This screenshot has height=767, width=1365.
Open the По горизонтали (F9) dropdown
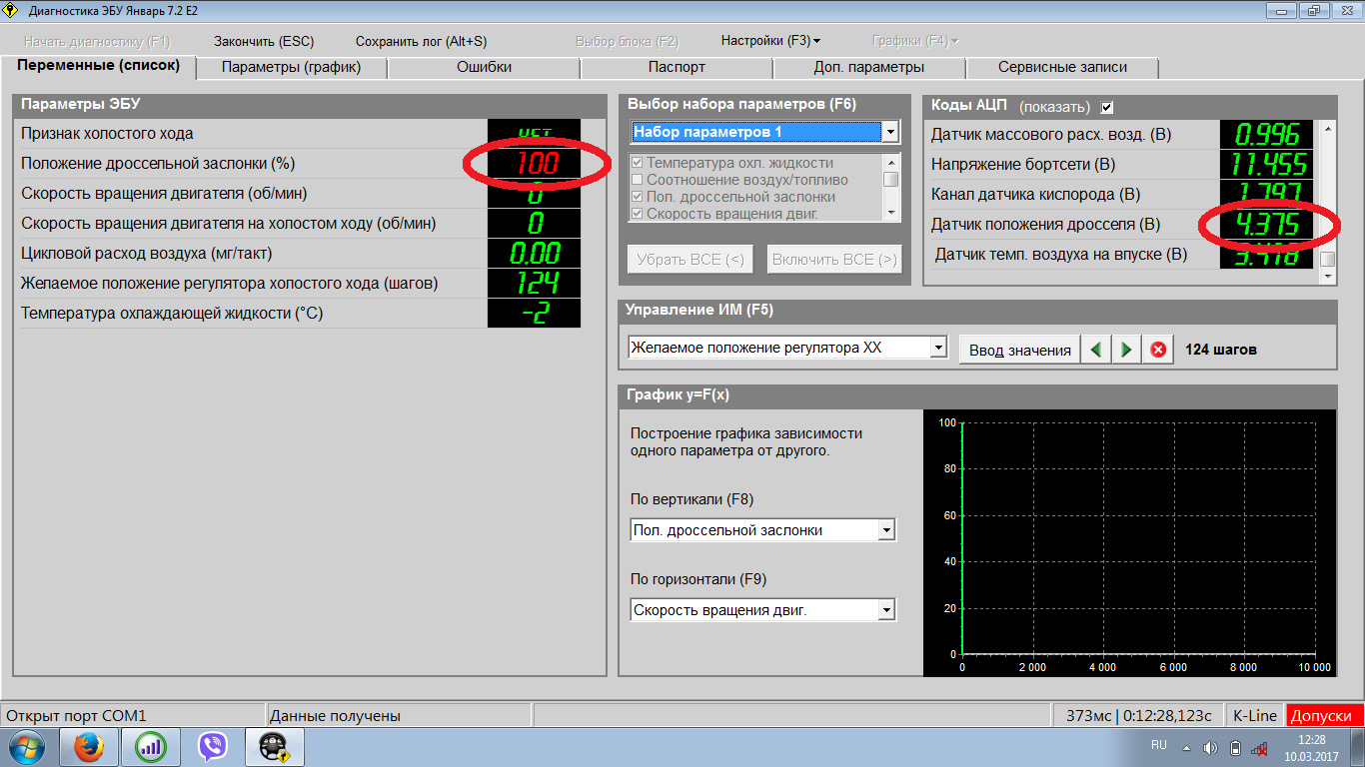(x=885, y=610)
